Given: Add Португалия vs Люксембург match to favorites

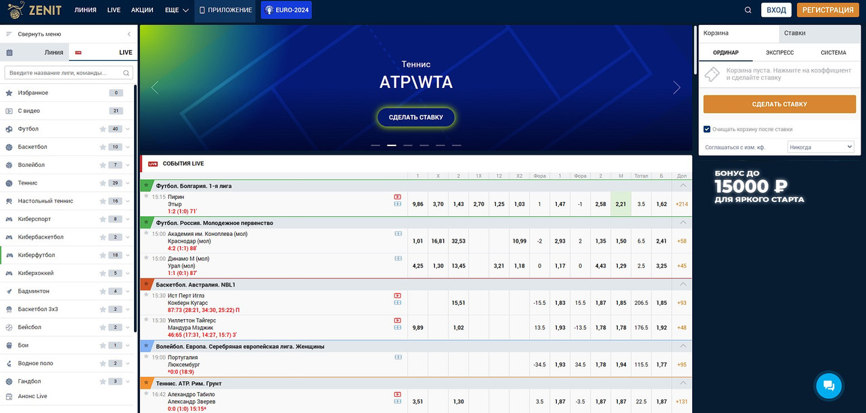Looking at the screenshot, I should (x=145, y=356).
